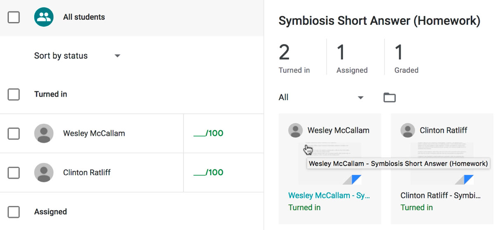Tick the checkbox beside Wesley McCallam

pyautogui.click(x=14, y=134)
